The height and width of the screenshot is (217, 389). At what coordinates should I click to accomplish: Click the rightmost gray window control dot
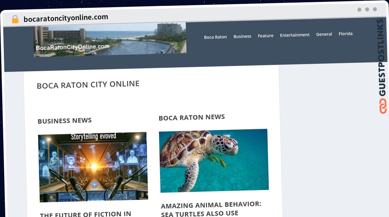[375, 9]
